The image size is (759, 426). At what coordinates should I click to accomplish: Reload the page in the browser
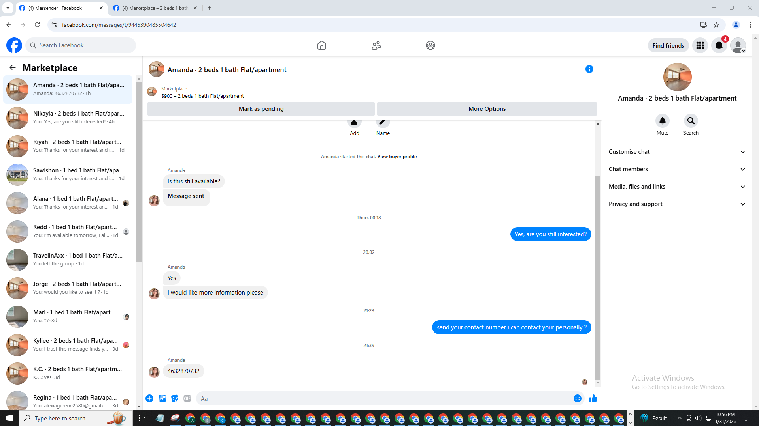pyautogui.click(x=37, y=25)
